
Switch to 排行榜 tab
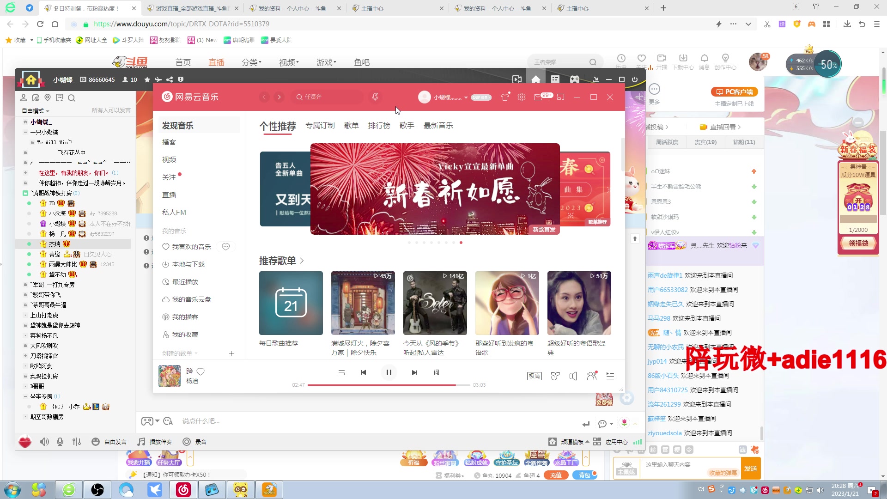pyautogui.click(x=379, y=126)
